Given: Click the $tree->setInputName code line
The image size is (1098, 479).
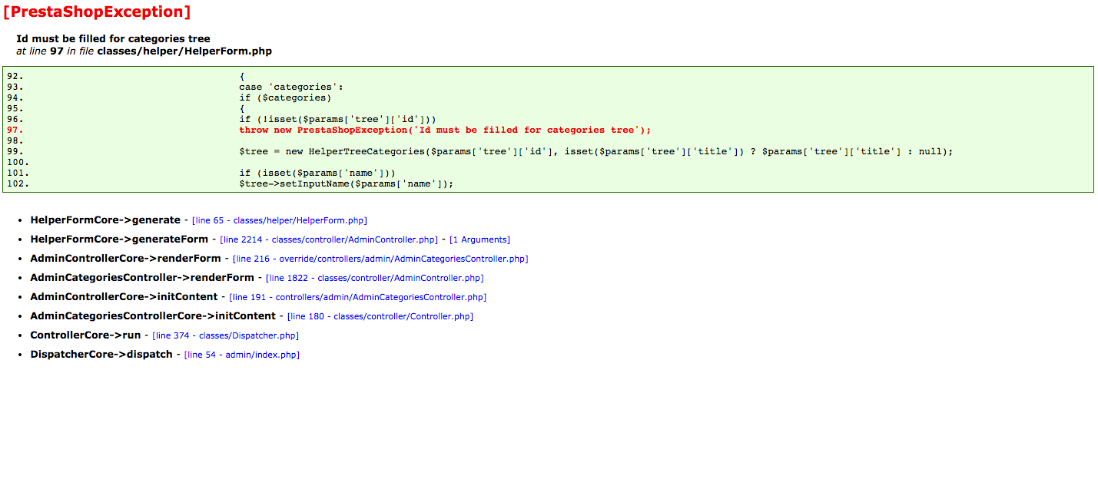Looking at the screenshot, I should click(x=347, y=184).
